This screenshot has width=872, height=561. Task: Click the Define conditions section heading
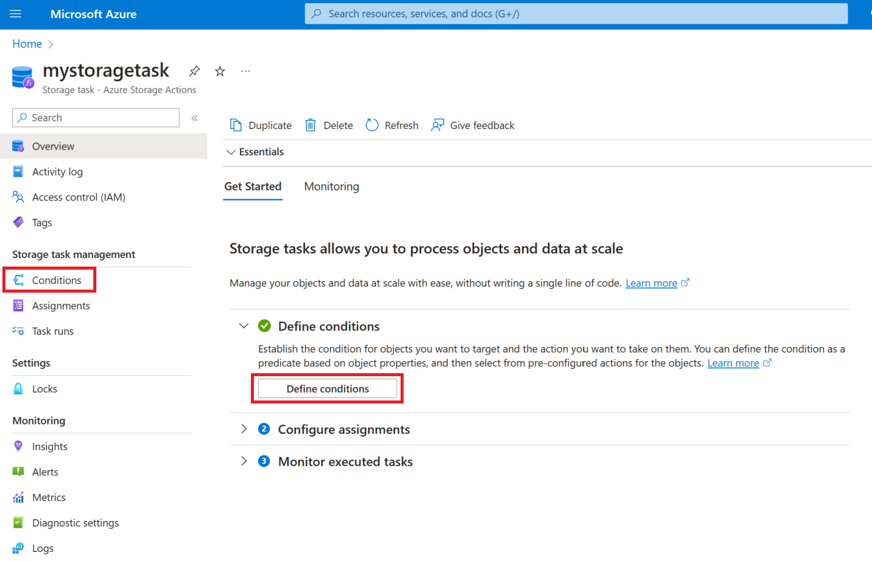pos(328,326)
